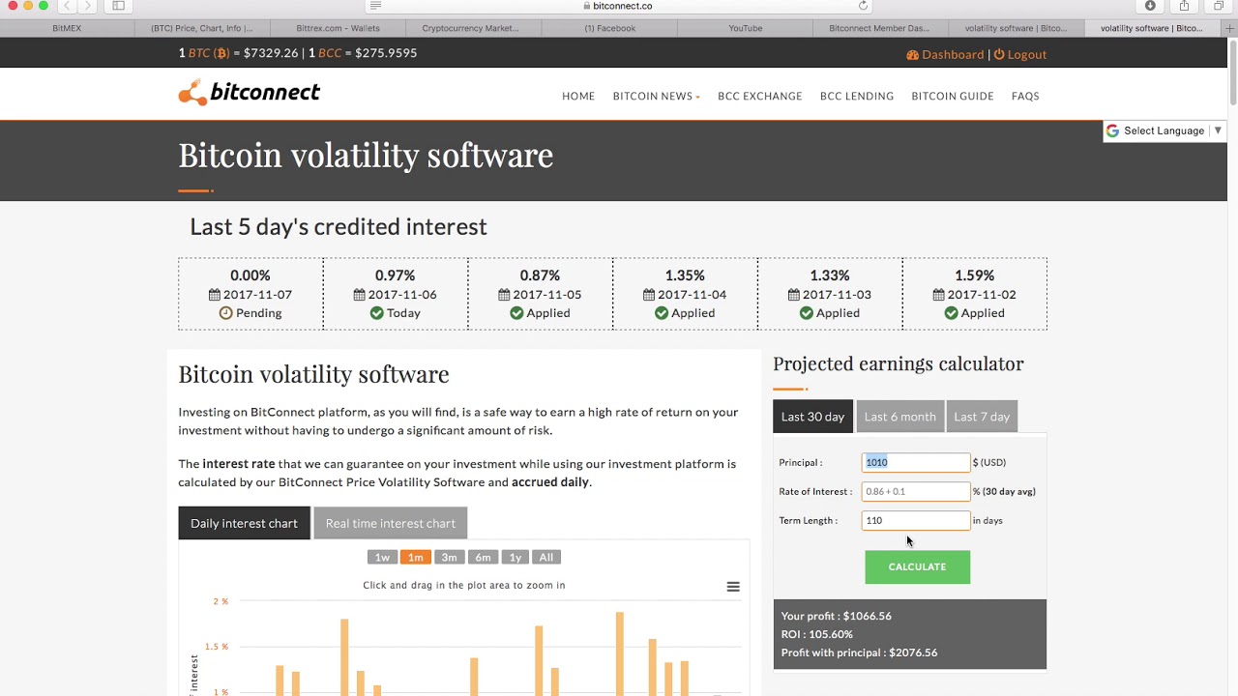
Task: Switch to the Facebook browser tab
Action: [609, 28]
